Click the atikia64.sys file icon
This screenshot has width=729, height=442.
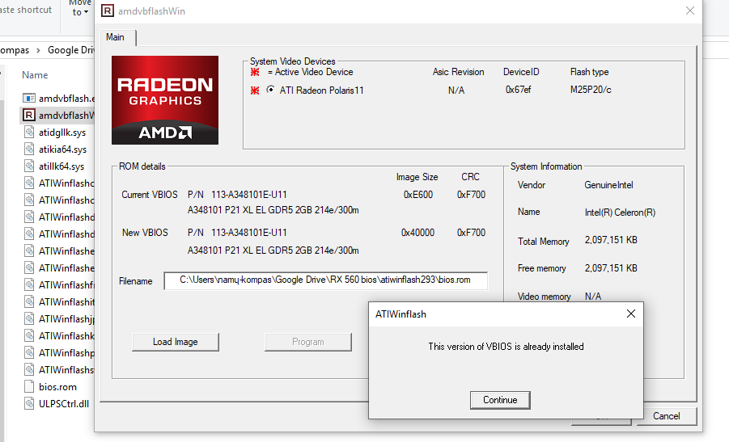29,149
